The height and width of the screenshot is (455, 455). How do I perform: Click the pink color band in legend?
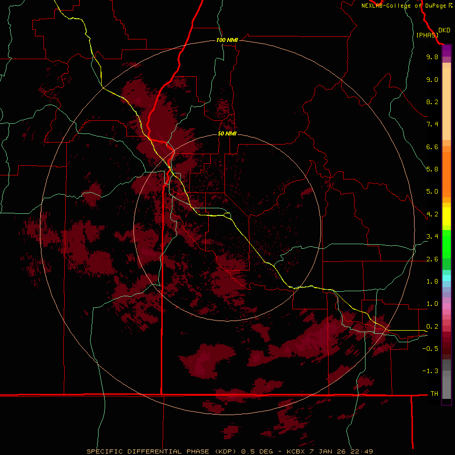coord(446,306)
